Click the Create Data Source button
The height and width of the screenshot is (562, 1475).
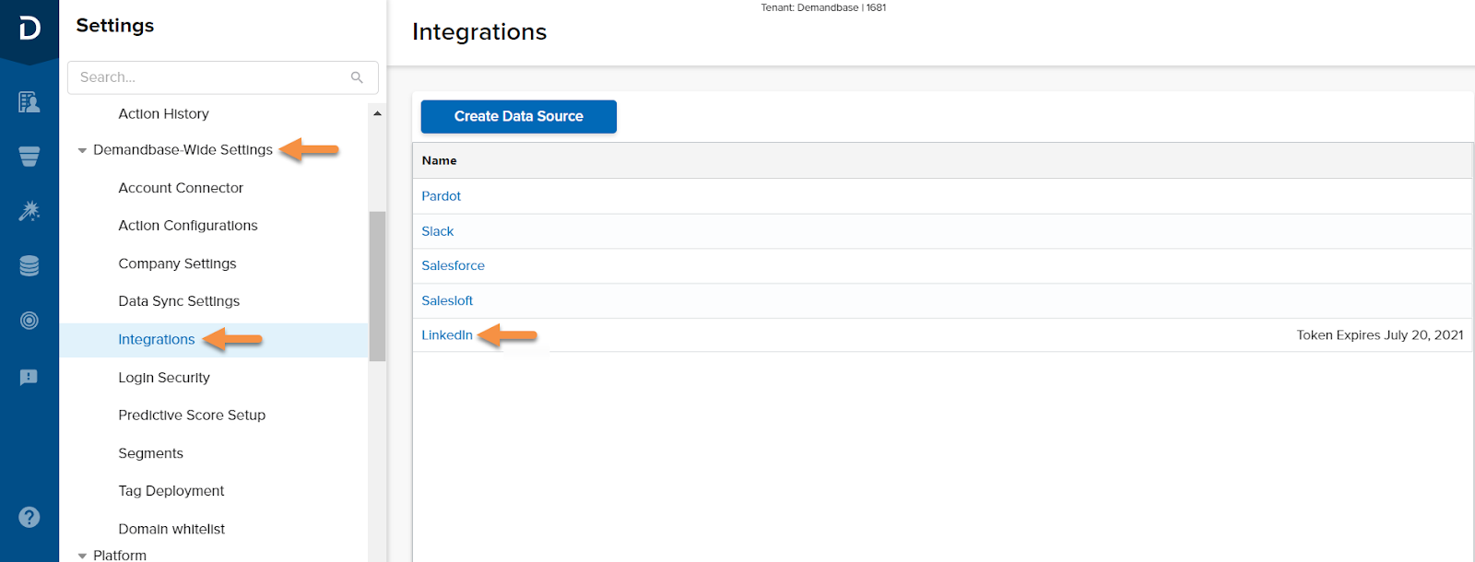coord(519,116)
